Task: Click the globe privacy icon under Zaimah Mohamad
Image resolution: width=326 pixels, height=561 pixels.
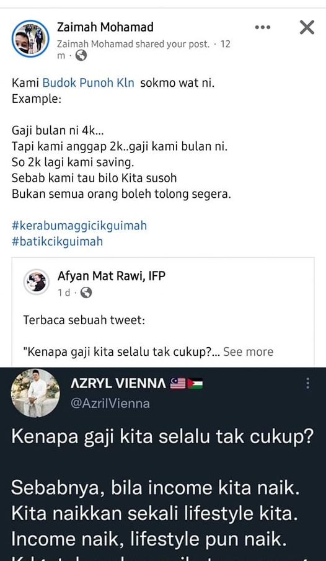Action: [x=81, y=55]
